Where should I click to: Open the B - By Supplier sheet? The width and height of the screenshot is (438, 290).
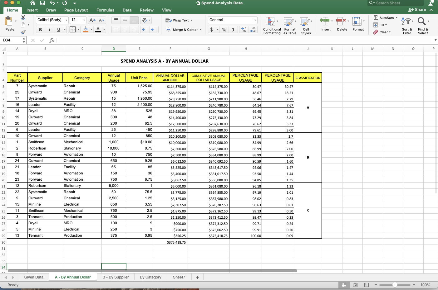116,277
